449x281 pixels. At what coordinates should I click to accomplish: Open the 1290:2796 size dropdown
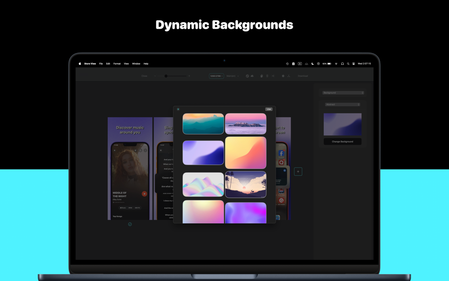click(216, 76)
